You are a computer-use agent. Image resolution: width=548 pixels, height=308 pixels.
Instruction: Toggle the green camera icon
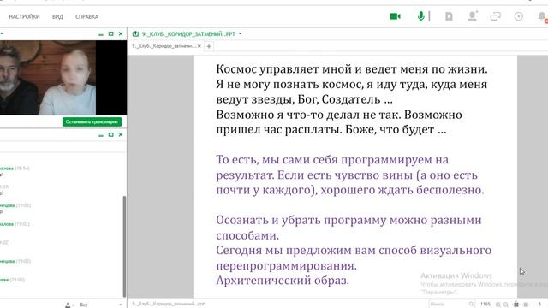coord(395,16)
